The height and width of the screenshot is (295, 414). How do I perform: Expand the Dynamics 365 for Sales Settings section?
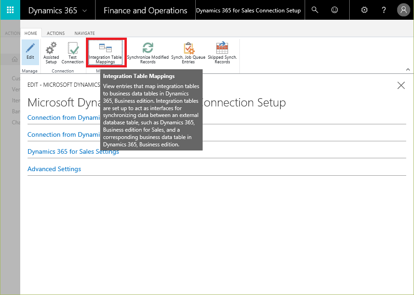(73, 151)
